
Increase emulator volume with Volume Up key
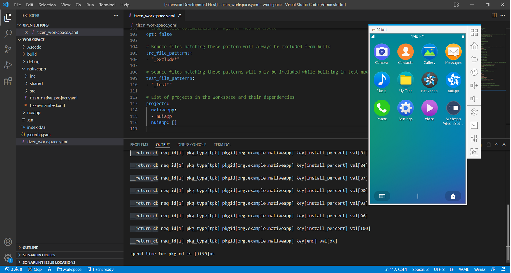click(x=474, y=85)
